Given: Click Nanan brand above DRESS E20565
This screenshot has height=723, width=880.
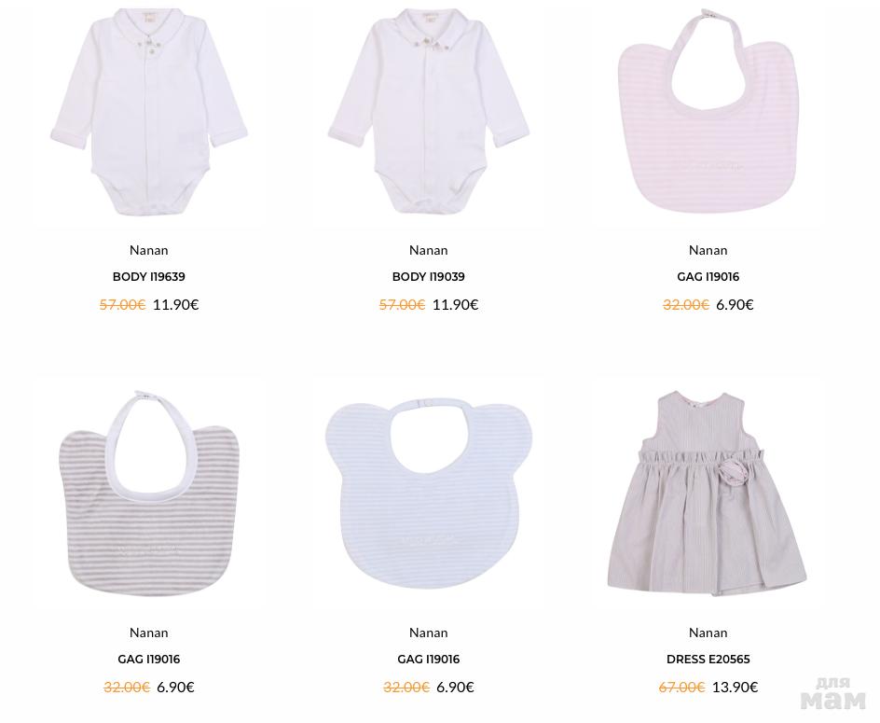Looking at the screenshot, I should [708, 633].
